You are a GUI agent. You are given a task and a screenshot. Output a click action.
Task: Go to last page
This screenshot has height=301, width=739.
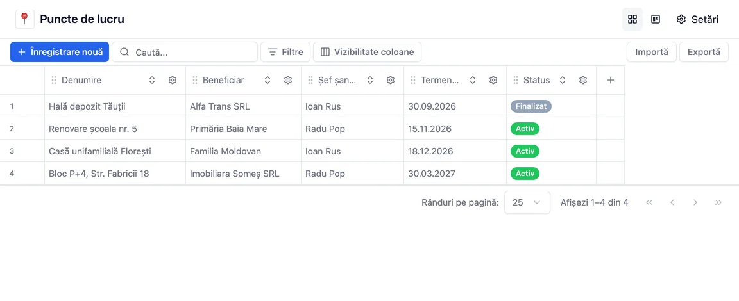click(718, 203)
